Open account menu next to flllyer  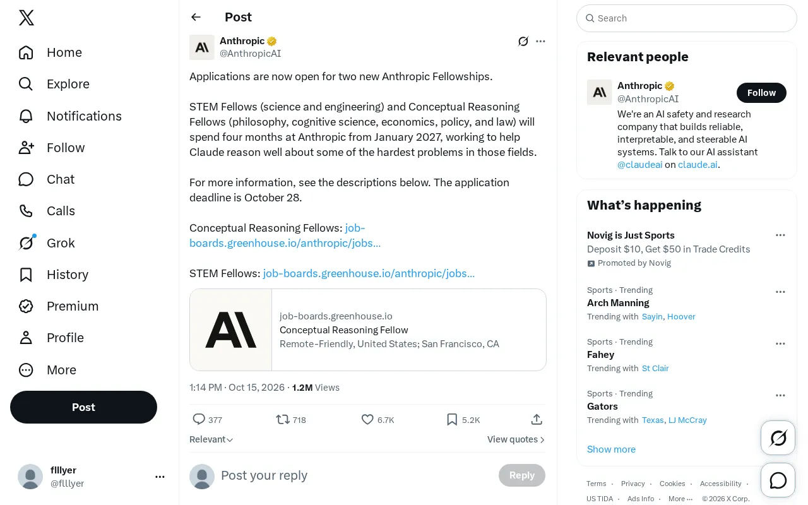tap(160, 477)
